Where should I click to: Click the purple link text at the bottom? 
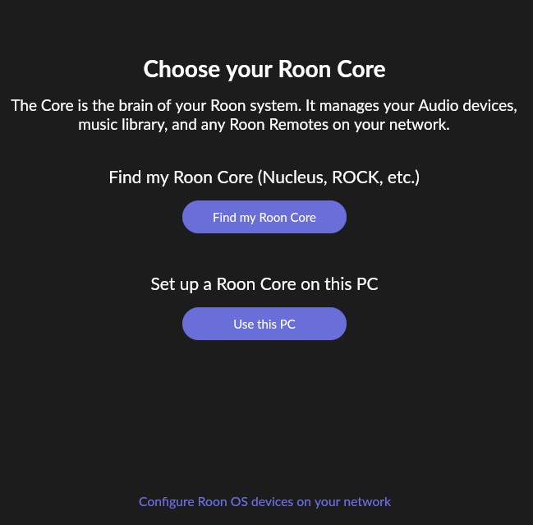(264, 502)
